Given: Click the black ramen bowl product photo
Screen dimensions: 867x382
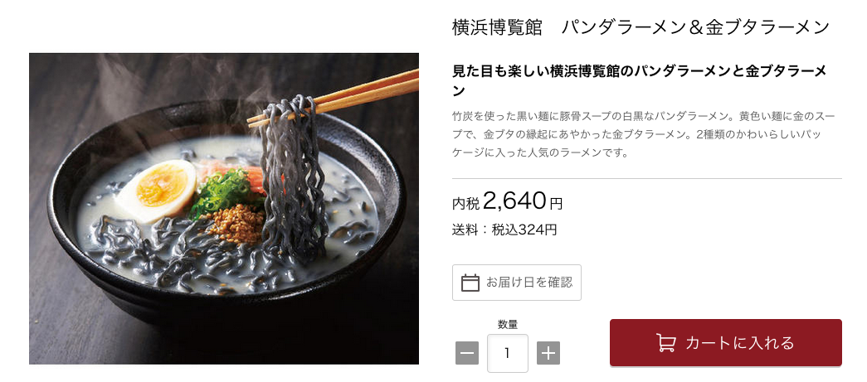Looking at the screenshot, I should click(224, 209).
